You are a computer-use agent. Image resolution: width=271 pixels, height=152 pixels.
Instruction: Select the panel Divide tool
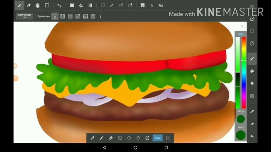pos(142,5)
